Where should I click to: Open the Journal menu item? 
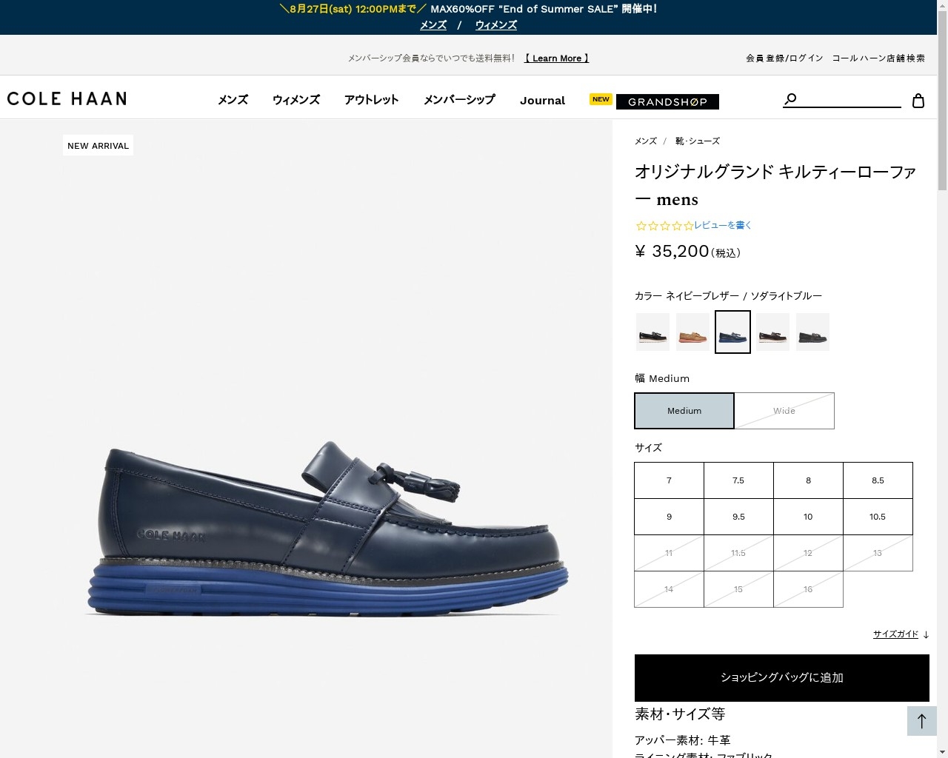[542, 101]
